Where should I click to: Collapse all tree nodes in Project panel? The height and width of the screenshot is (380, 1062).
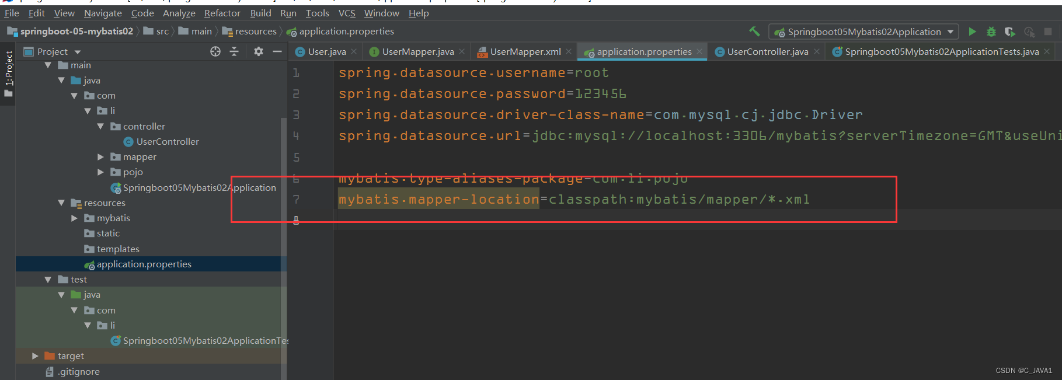coord(234,51)
